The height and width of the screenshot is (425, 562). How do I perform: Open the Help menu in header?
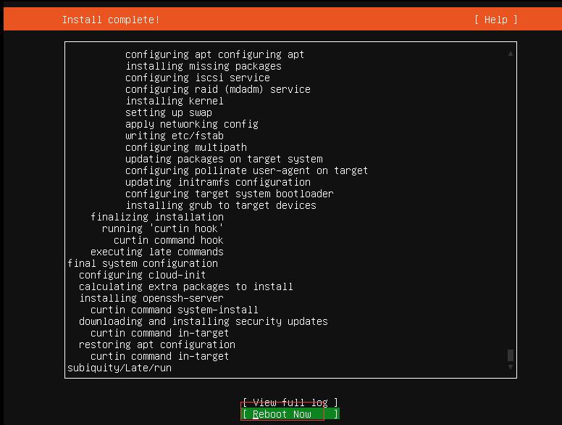496,20
